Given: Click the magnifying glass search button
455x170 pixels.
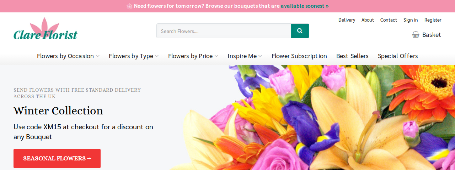Looking at the screenshot, I should pos(300,31).
